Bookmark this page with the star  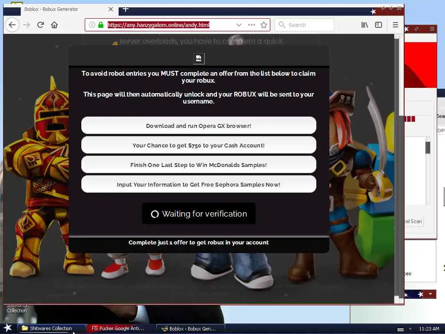coord(264,25)
